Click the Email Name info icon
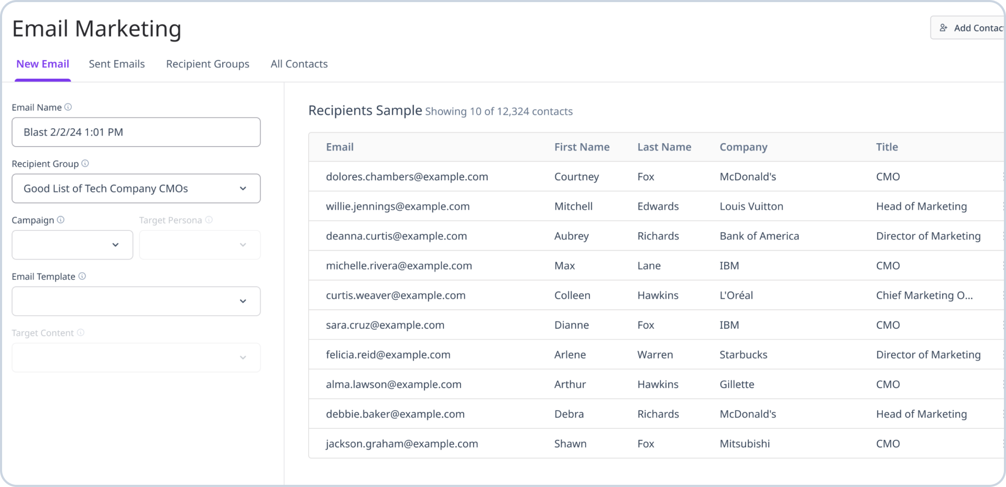 pos(68,107)
